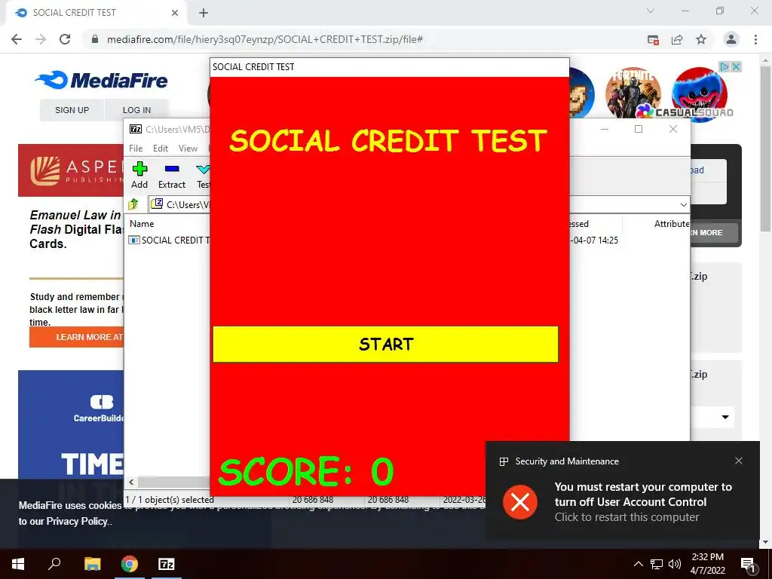Open the Edit menu in 7-Zip

pos(161,149)
